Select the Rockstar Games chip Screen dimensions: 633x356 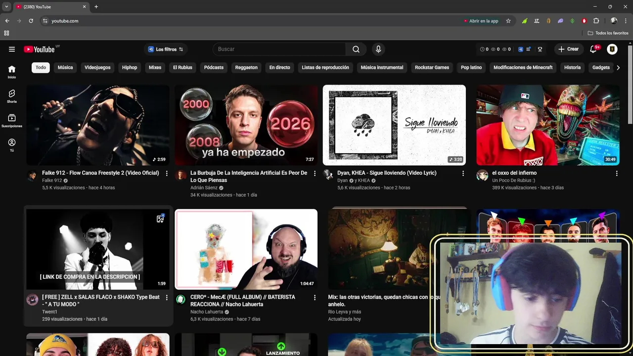click(432, 67)
